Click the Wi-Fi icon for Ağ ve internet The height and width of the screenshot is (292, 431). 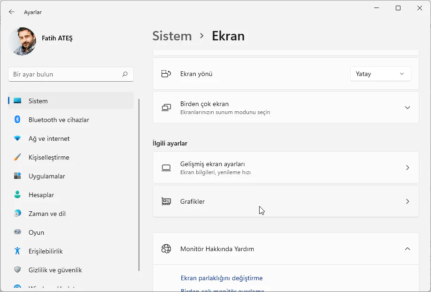coord(17,138)
